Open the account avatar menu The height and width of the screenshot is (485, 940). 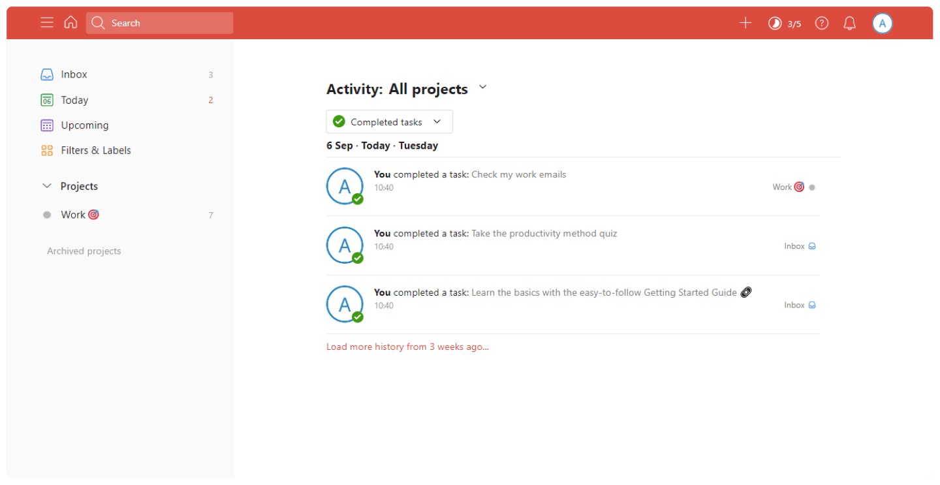click(x=882, y=23)
